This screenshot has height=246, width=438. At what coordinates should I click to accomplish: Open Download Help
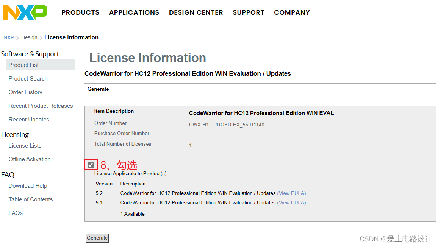pos(28,186)
